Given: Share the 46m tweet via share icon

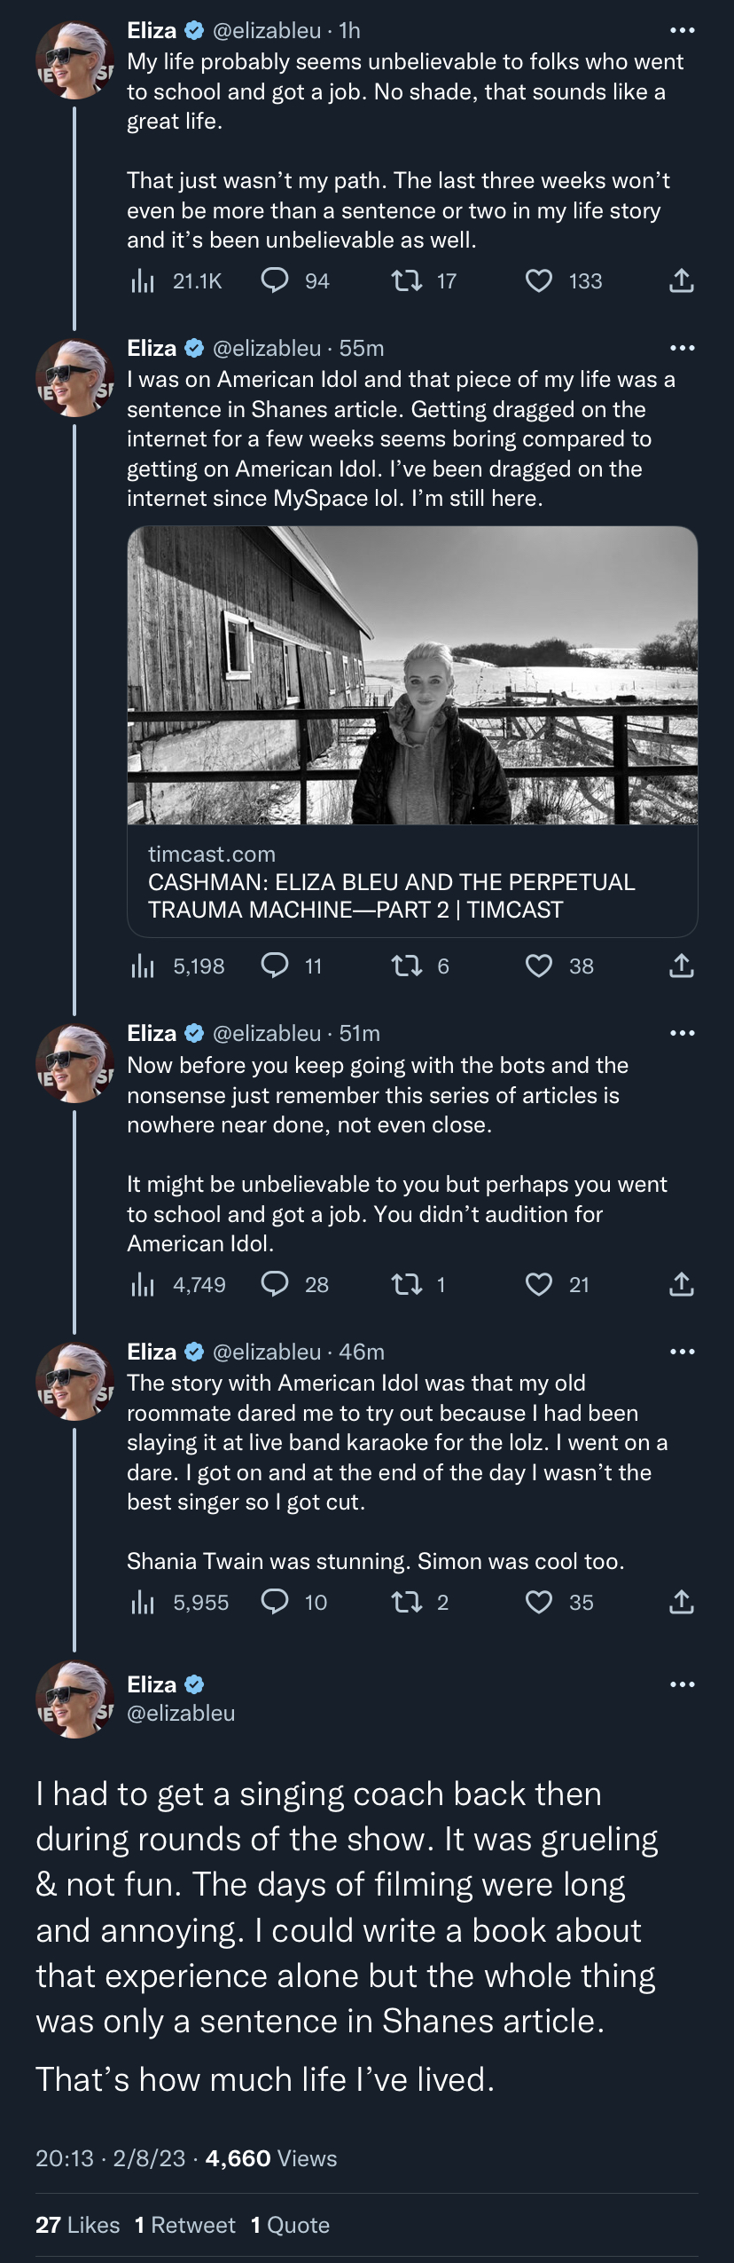Looking at the screenshot, I should [x=681, y=1602].
